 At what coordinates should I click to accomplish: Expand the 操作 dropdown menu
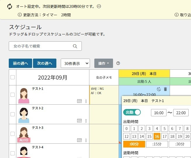pyautogui.click(x=103, y=63)
